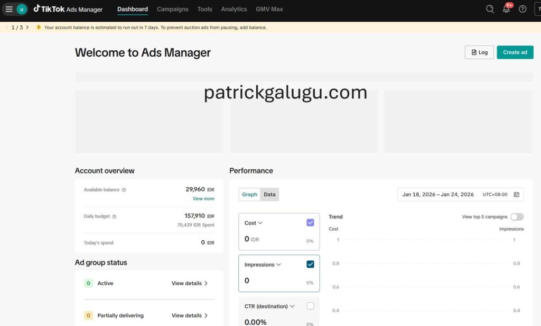Open the hamburger menu icon
The height and width of the screenshot is (326, 541).
pos(9,9)
